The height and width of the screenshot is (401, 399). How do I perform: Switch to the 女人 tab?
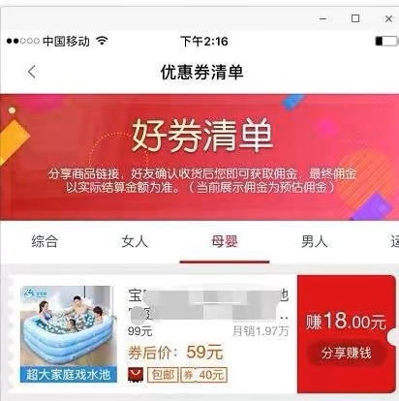pyautogui.click(x=135, y=241)
